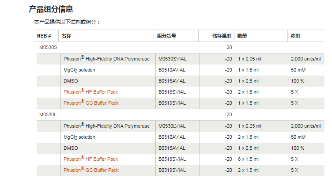Click 50 mM concentration in M0530L group

298,137
